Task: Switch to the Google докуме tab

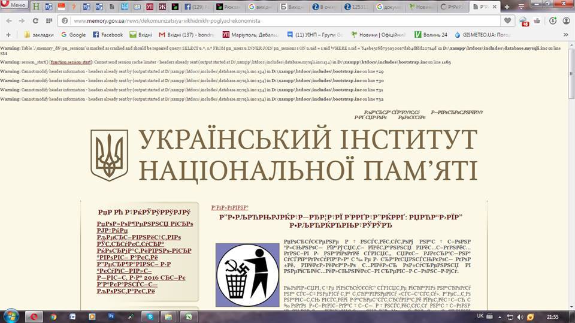Action: coord(389,7)
